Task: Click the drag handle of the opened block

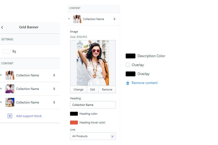Action: point(114,19)
